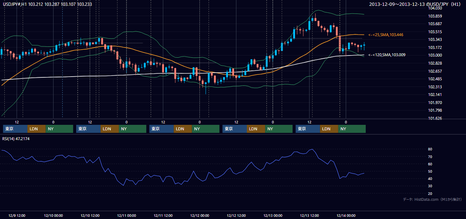
Task: Click RSI scale value 50
Action: (x=430, y=171)
